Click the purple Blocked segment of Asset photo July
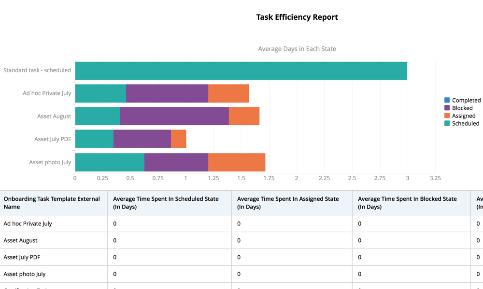Screen dimensions: 483x289 click(x=176, y=162)
